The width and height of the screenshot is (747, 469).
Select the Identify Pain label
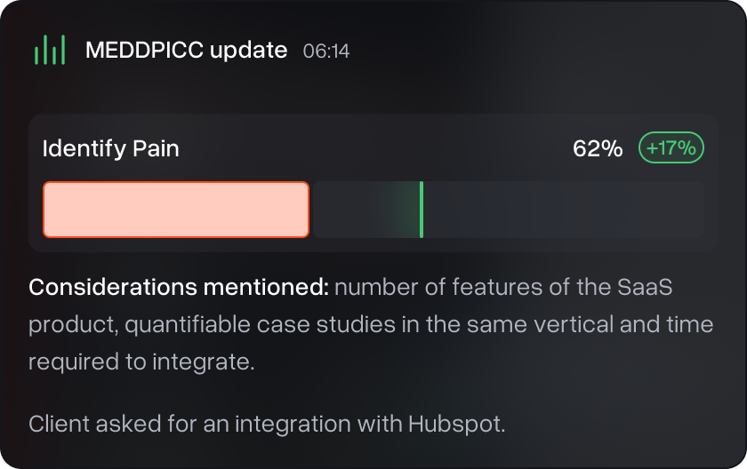click(x=111, y=148)
